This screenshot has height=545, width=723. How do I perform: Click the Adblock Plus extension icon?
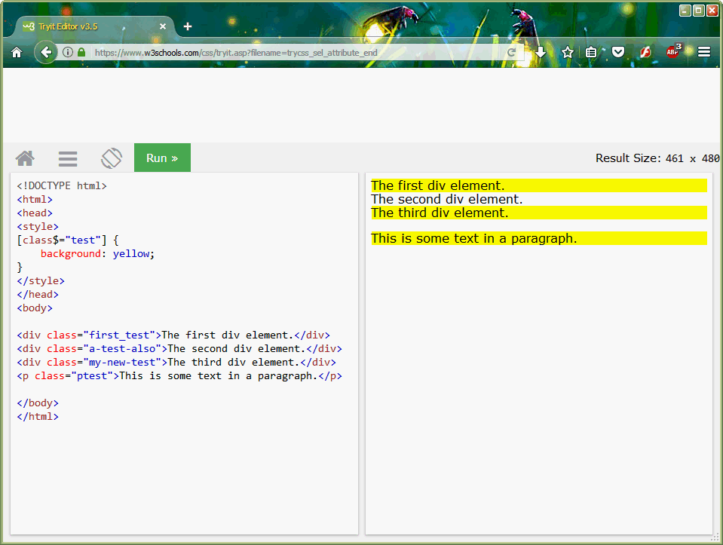[671, 52]
